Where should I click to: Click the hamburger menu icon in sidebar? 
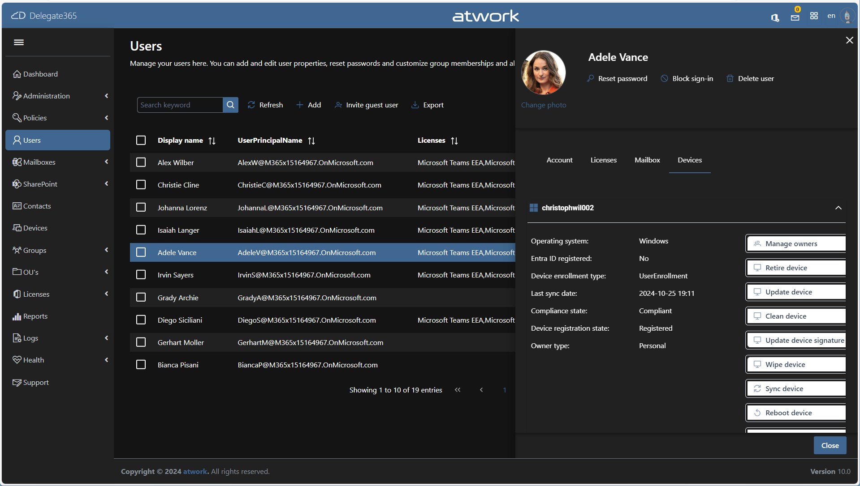coord(19,42)
